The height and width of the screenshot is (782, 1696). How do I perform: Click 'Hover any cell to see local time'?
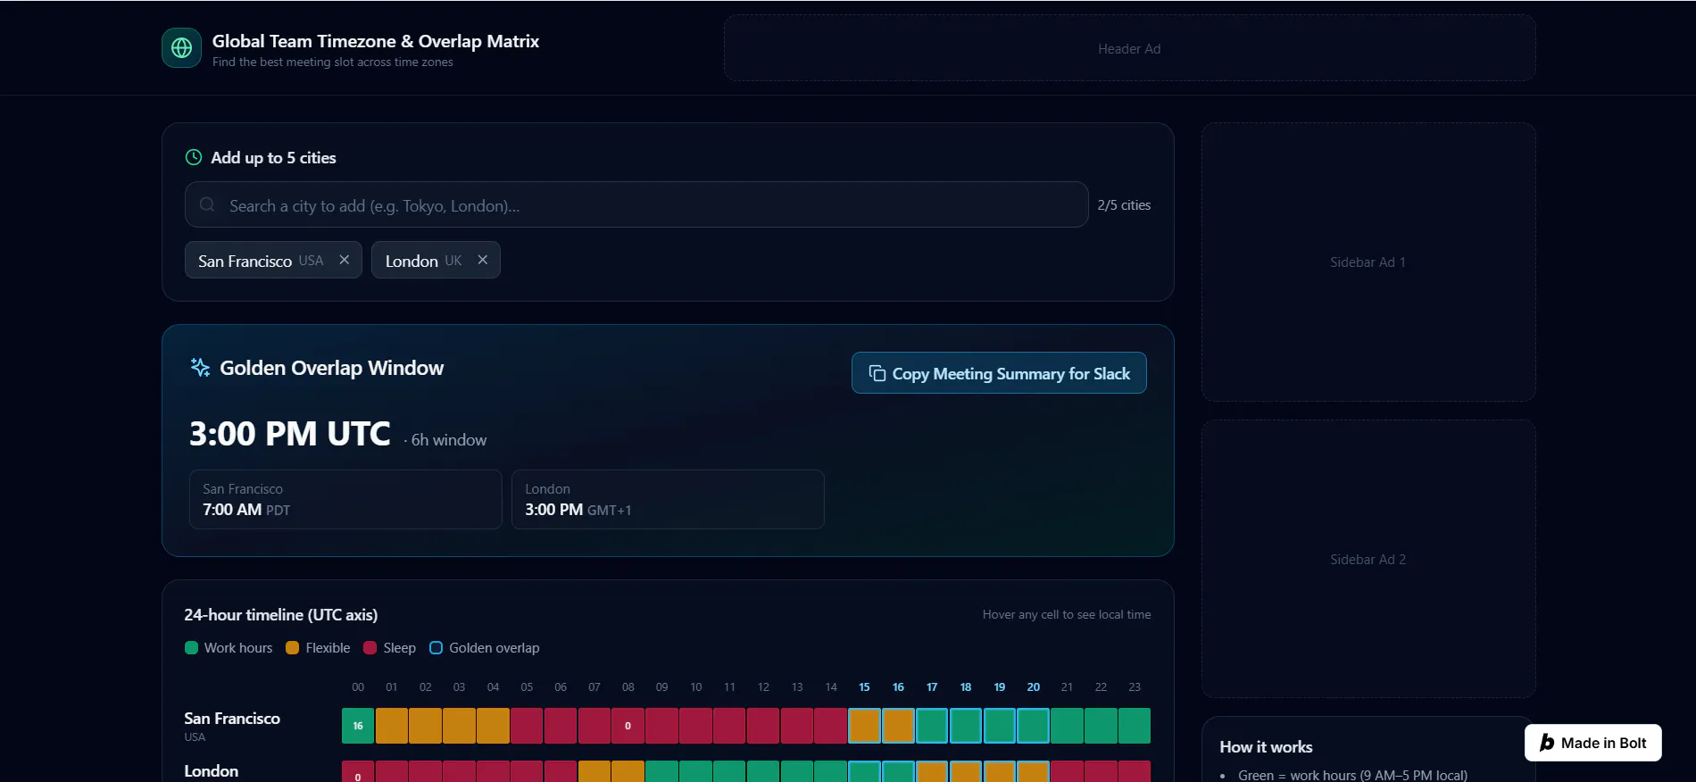tap(1067, 614)
